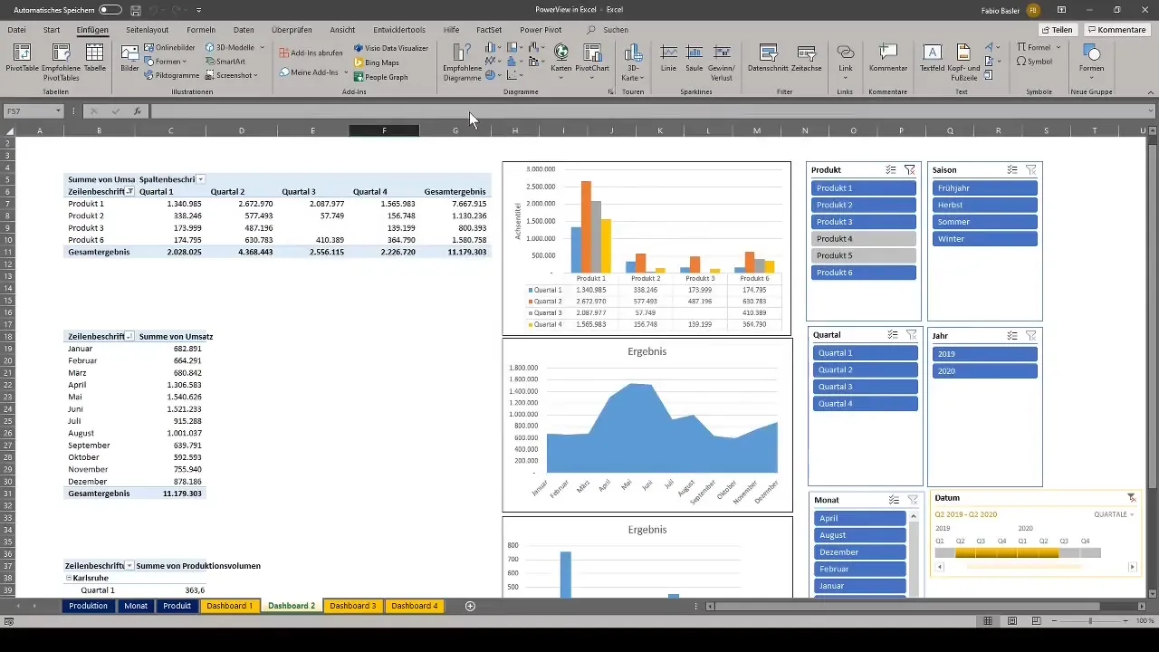
Task: Click Add-Ins abrufen
Action: click(x=311, y=53)
